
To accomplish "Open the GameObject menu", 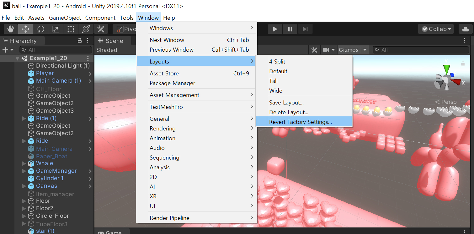I will [x=65, y=18].
